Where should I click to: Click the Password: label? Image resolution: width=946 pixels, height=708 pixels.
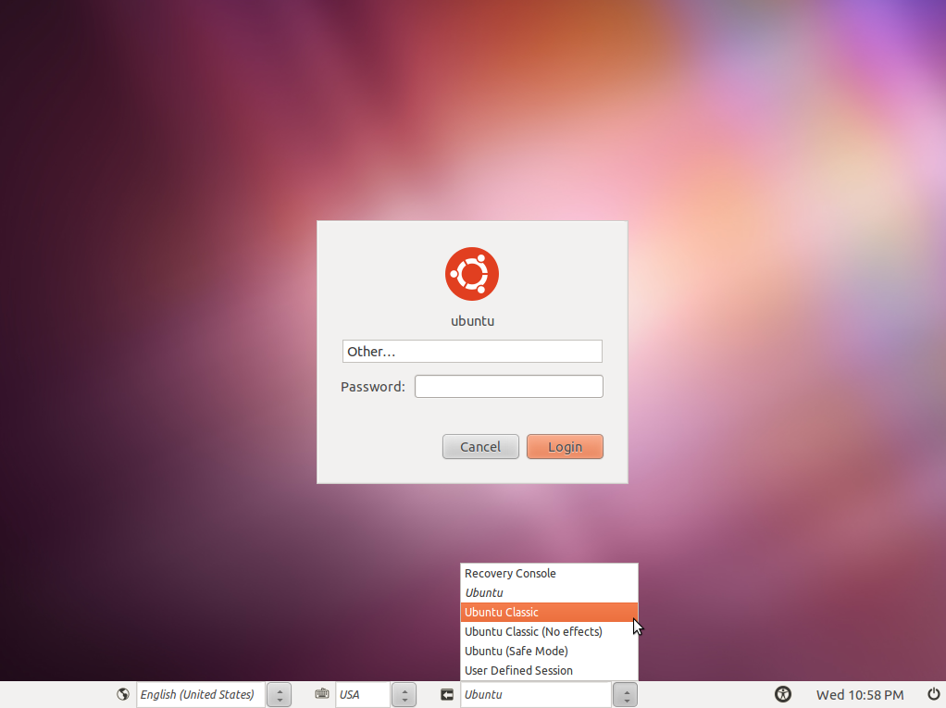point(373,387)
